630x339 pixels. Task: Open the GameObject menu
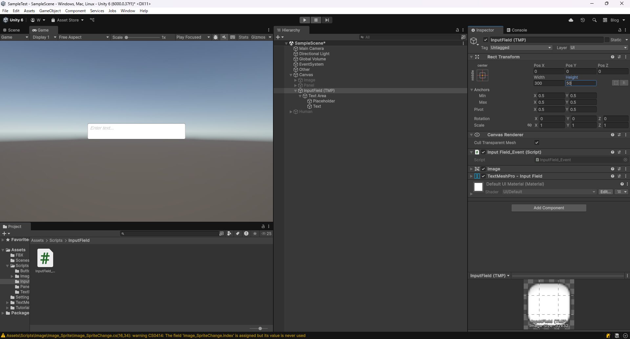pyautogui.click(x=50, y=11)
